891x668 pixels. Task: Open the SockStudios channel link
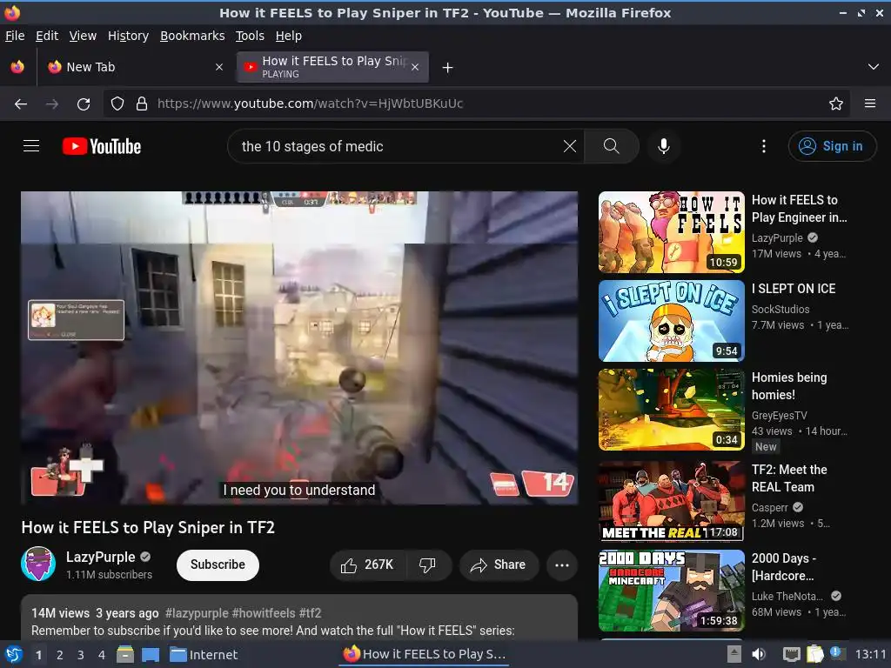pyautogui.click(x=780, y=310)
